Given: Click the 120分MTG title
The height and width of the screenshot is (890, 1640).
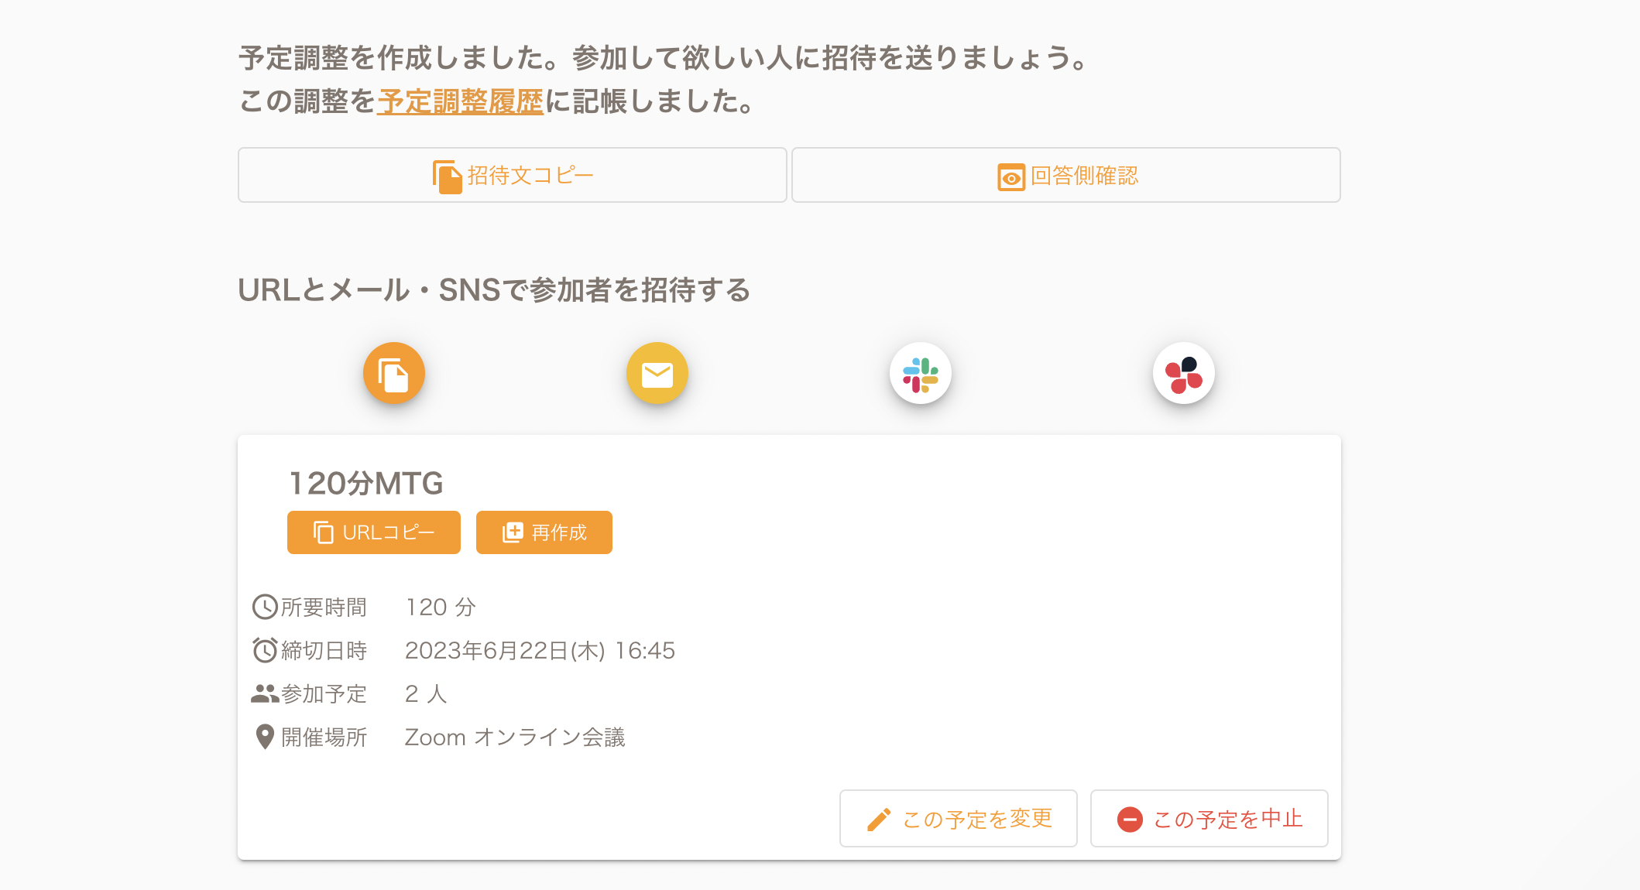Looking at the screenshot, I should (x=366, y=484).
